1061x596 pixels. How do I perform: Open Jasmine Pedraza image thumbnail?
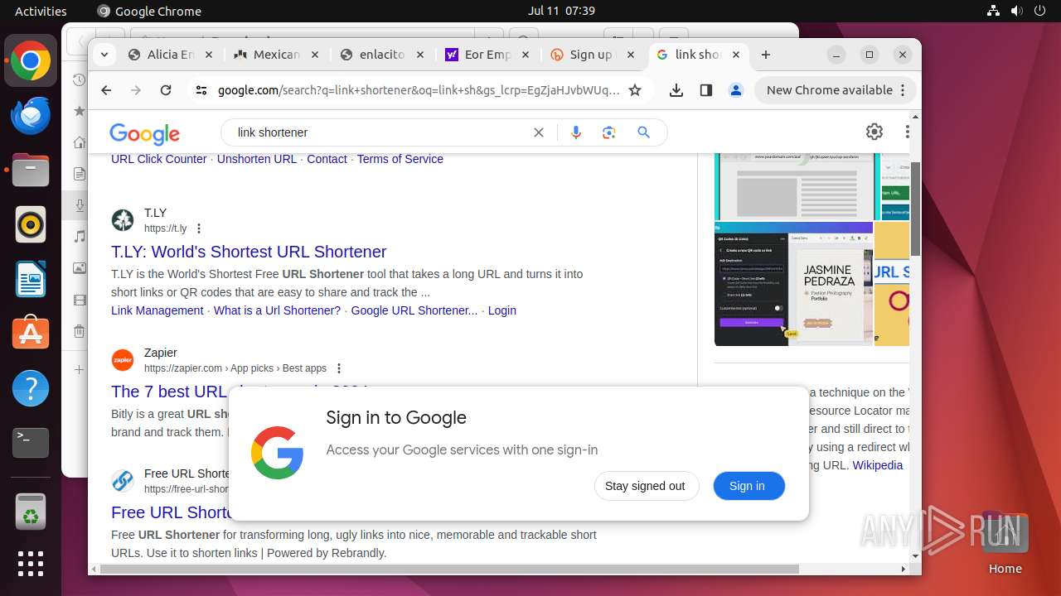(x=794, y=283)
